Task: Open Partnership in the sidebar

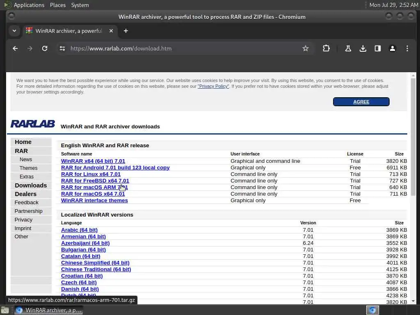Action: (x=28, y=211)
